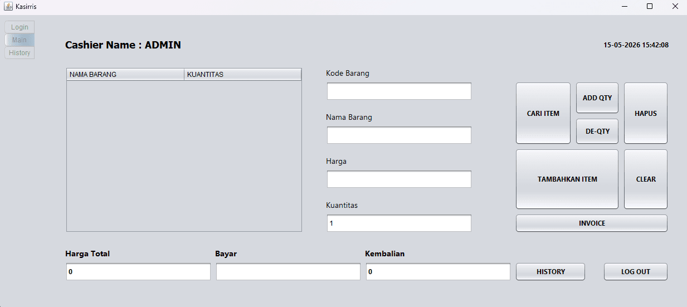Image resolution: width=687 pixels, height=307 pixels.
Task: Focus the Bayar payment field
Action: 288,272
